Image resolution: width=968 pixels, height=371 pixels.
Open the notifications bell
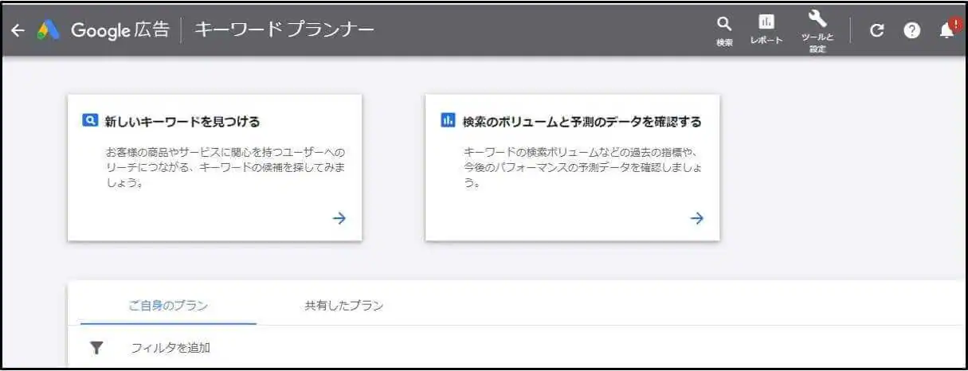pyautogui.click(x=947, y=29)
